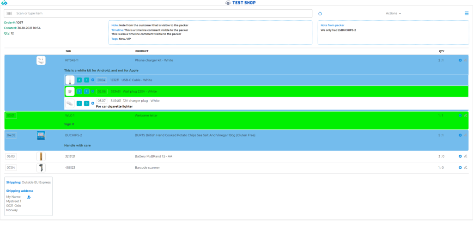Open the Actions dropdown

[x=393, y=13]
